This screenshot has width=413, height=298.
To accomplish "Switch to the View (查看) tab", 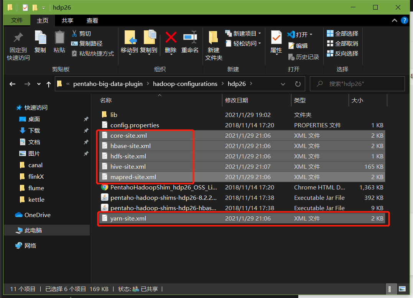I will pos(92,21).
